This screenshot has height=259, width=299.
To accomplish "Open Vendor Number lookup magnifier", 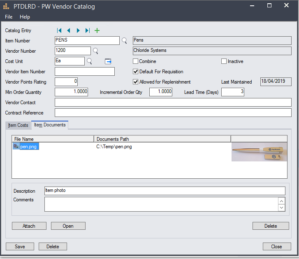I will (95, 51).
